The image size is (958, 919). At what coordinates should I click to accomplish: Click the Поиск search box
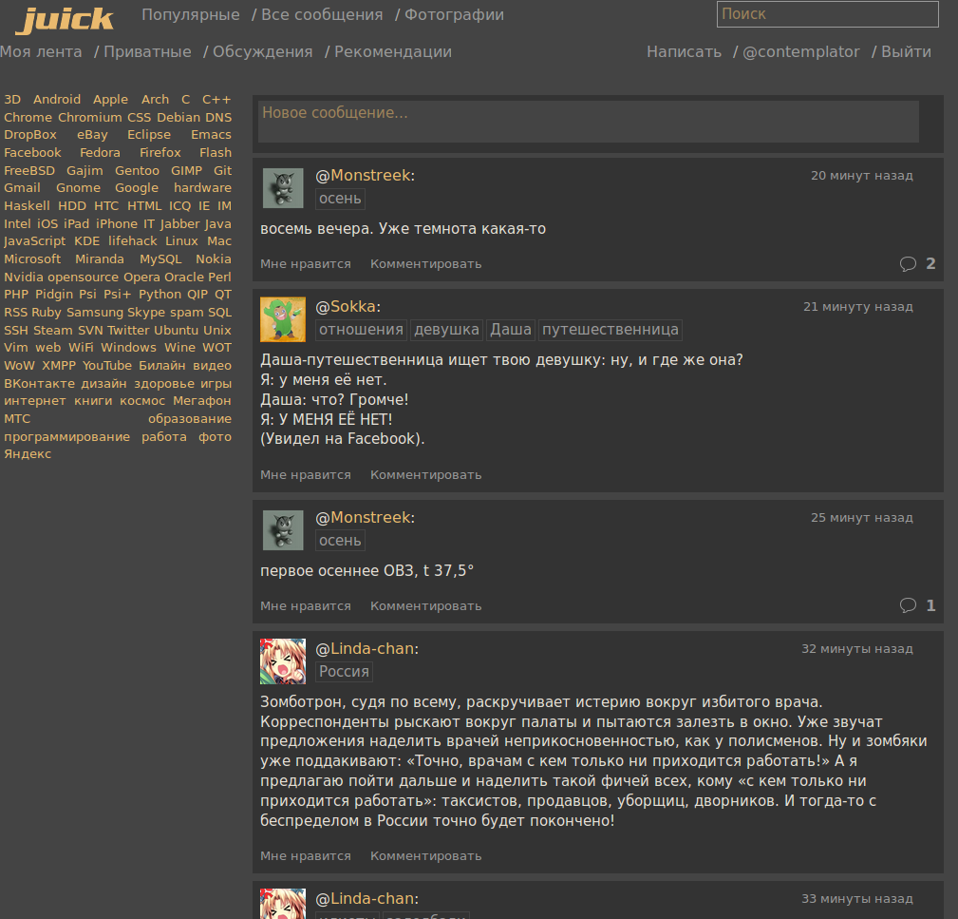826,14
